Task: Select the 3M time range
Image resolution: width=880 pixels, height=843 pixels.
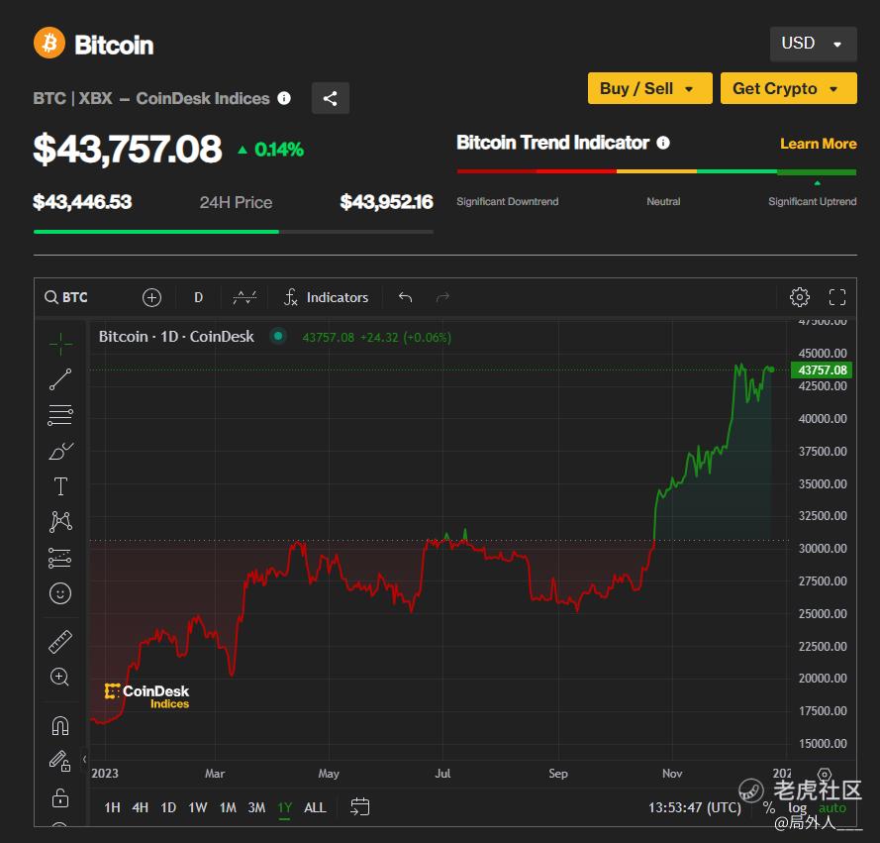Action: pos(256,807)
